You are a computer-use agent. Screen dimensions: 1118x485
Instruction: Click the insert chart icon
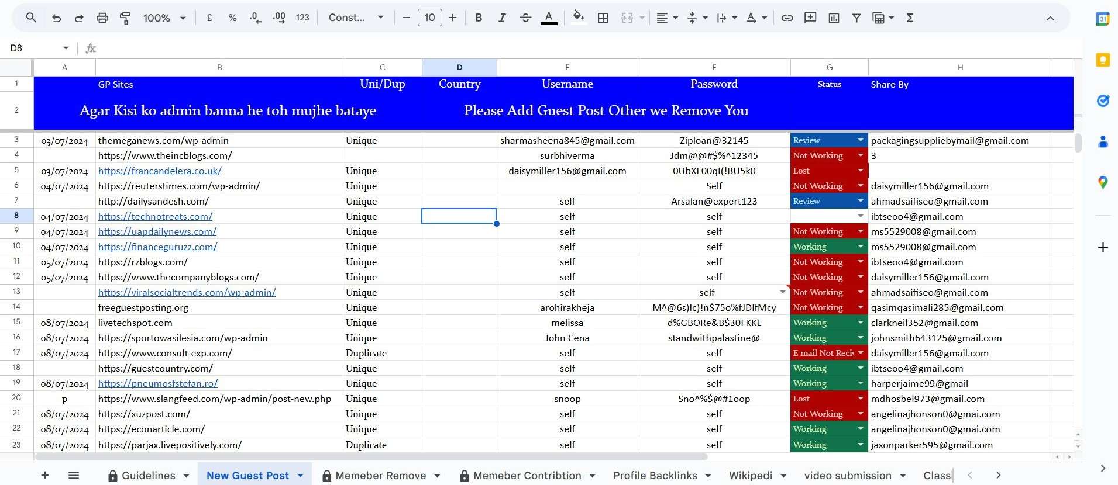click(x=834, y=18)
